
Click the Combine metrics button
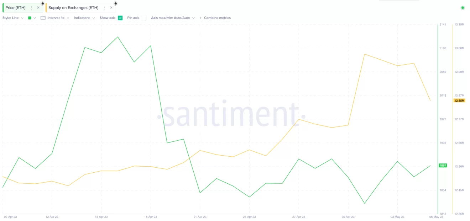point(215,18)
